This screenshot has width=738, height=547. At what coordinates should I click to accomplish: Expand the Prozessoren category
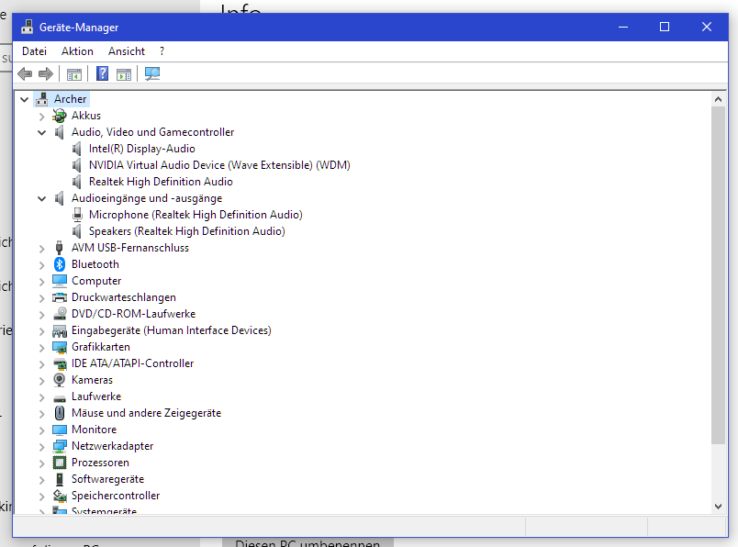point(42,463)
